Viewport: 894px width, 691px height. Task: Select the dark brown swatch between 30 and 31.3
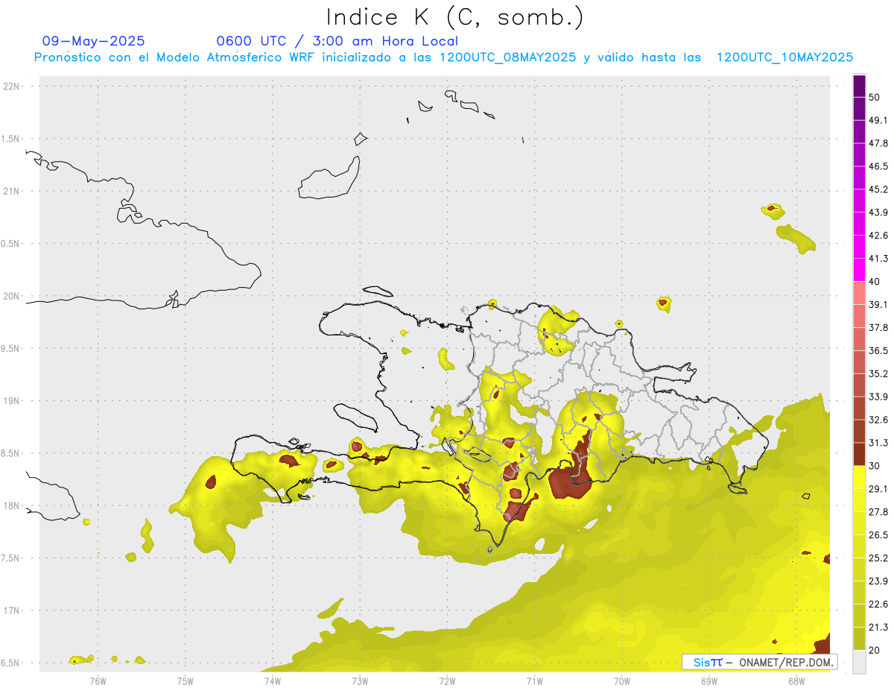859,455
